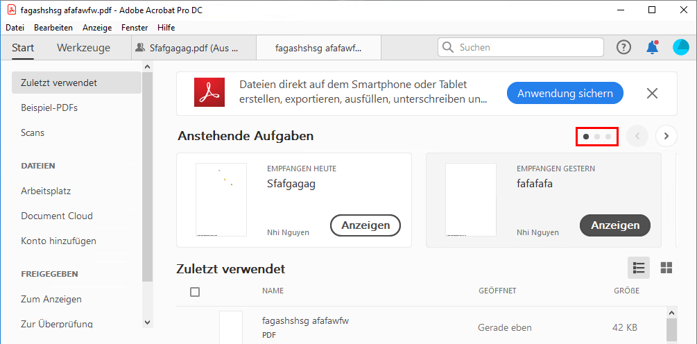Switch to list view layout
The height and width of the screenshot is (344, 697).
pos(639,268)
